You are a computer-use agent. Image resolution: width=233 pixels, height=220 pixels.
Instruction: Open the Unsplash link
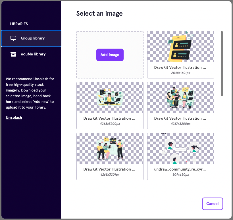[14, 118]
